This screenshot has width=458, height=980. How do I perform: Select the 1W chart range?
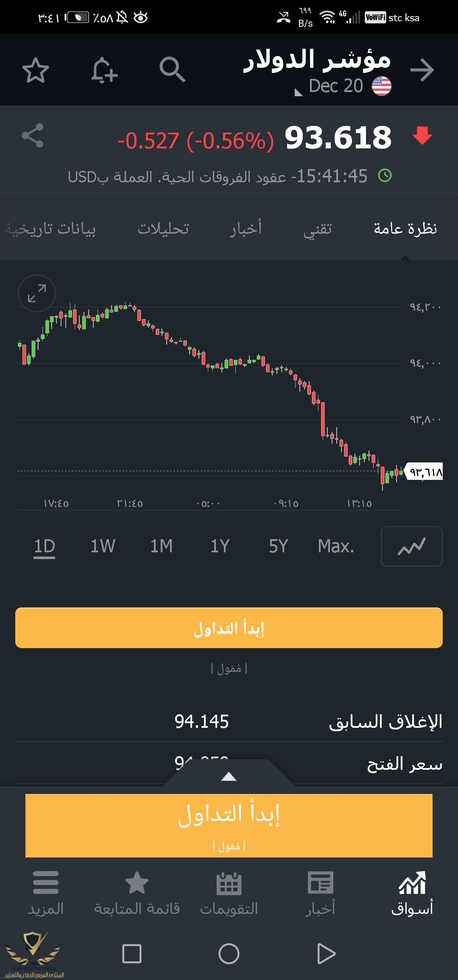[x=103, y=546]
